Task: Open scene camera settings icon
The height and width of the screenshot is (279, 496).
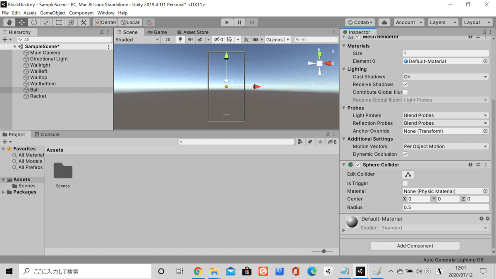Action: point(256,40)
